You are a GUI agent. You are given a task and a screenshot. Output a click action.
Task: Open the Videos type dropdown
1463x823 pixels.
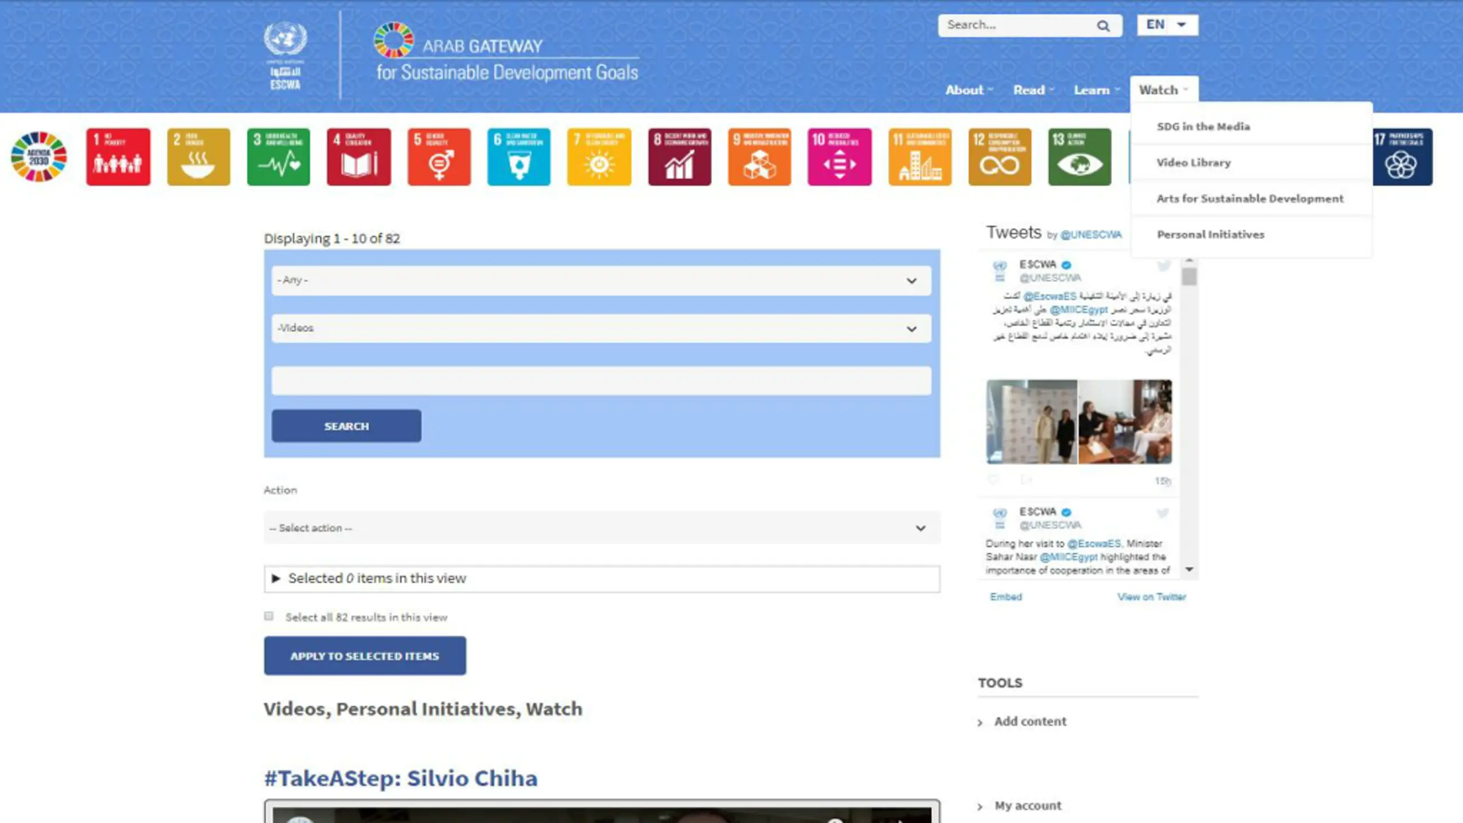601,328
